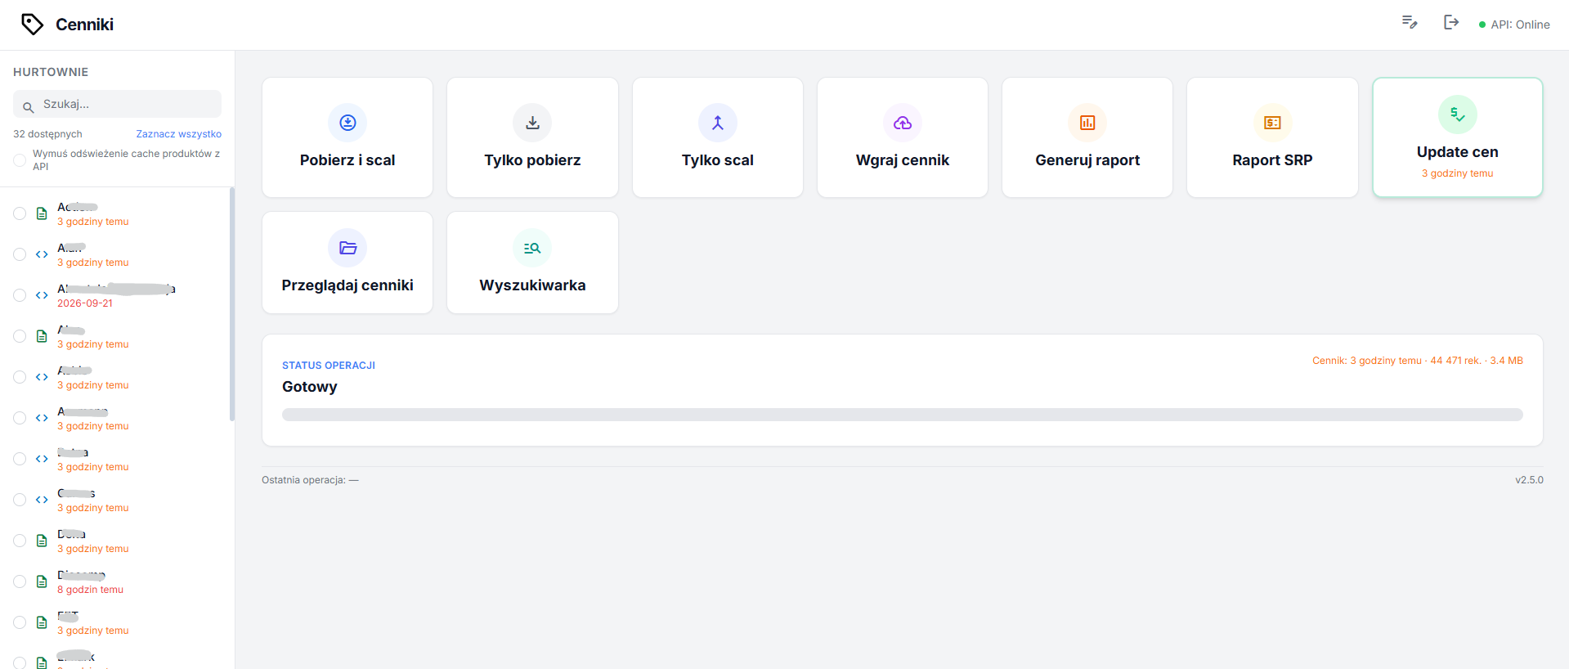Viewport: 1569px width, 669px height.
Task: Click the Cenniki price tag logo
Action: [x=32, y=25]
